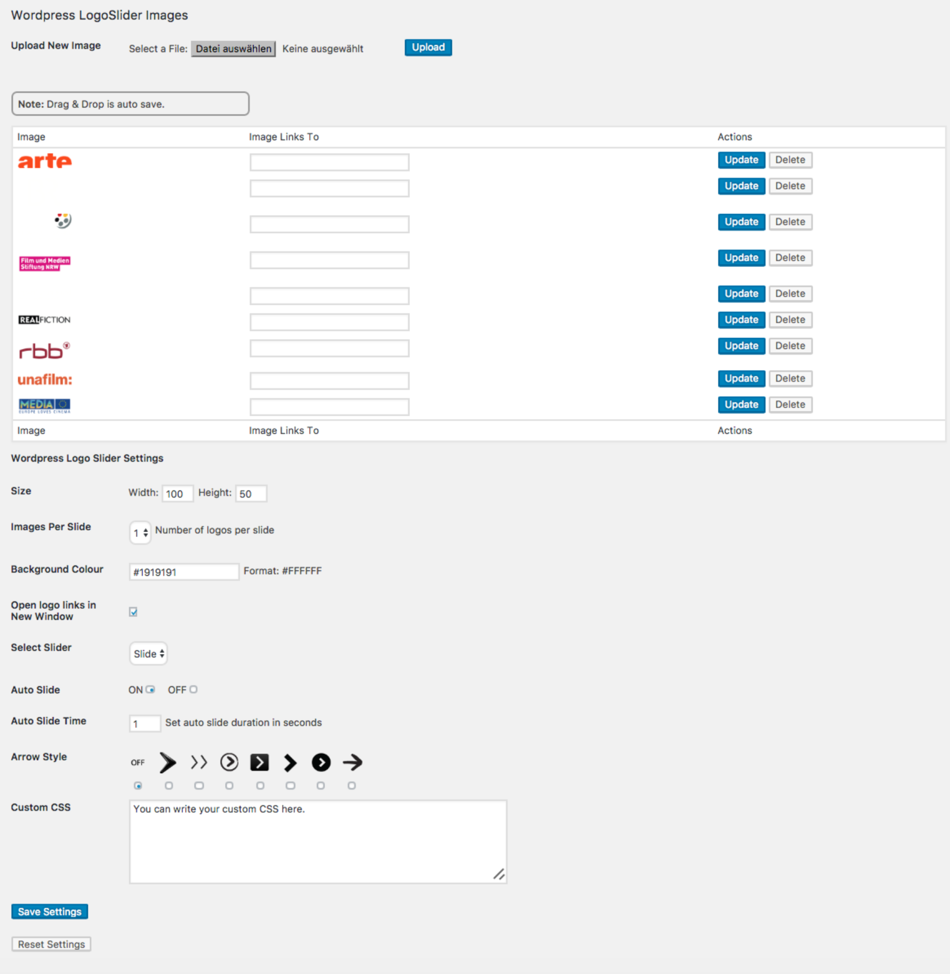Click the arte logo image
The width and height of the screenshot is (950, 974).
pos(45,161)
